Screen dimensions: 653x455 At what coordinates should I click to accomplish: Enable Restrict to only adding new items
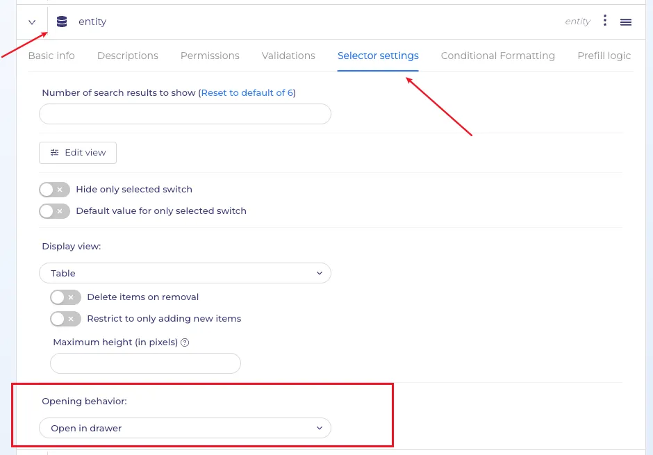[x=65, y=319]
